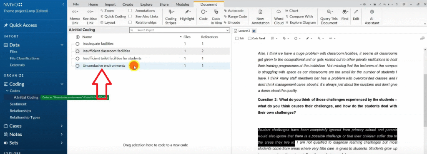Screen dimensions: 427x154
Task: Open the Search Project dropdown arrow
Action: [227, 30]
